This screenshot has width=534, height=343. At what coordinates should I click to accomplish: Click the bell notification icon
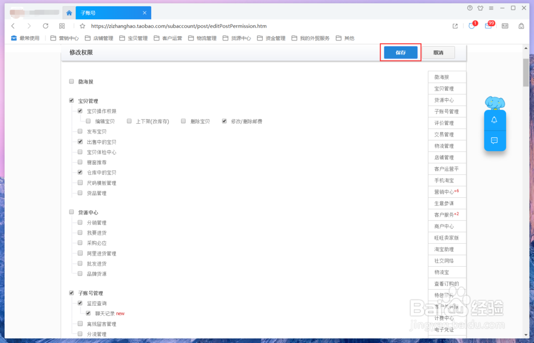pos(494,120)
